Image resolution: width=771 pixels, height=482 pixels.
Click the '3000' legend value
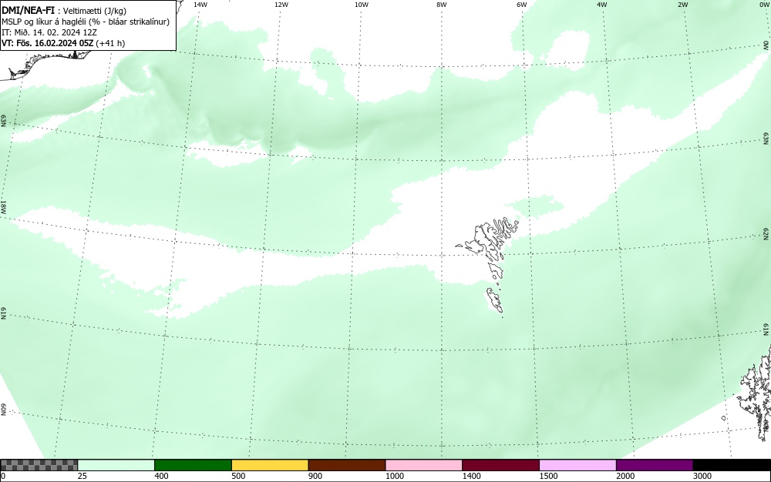(702, 476)
